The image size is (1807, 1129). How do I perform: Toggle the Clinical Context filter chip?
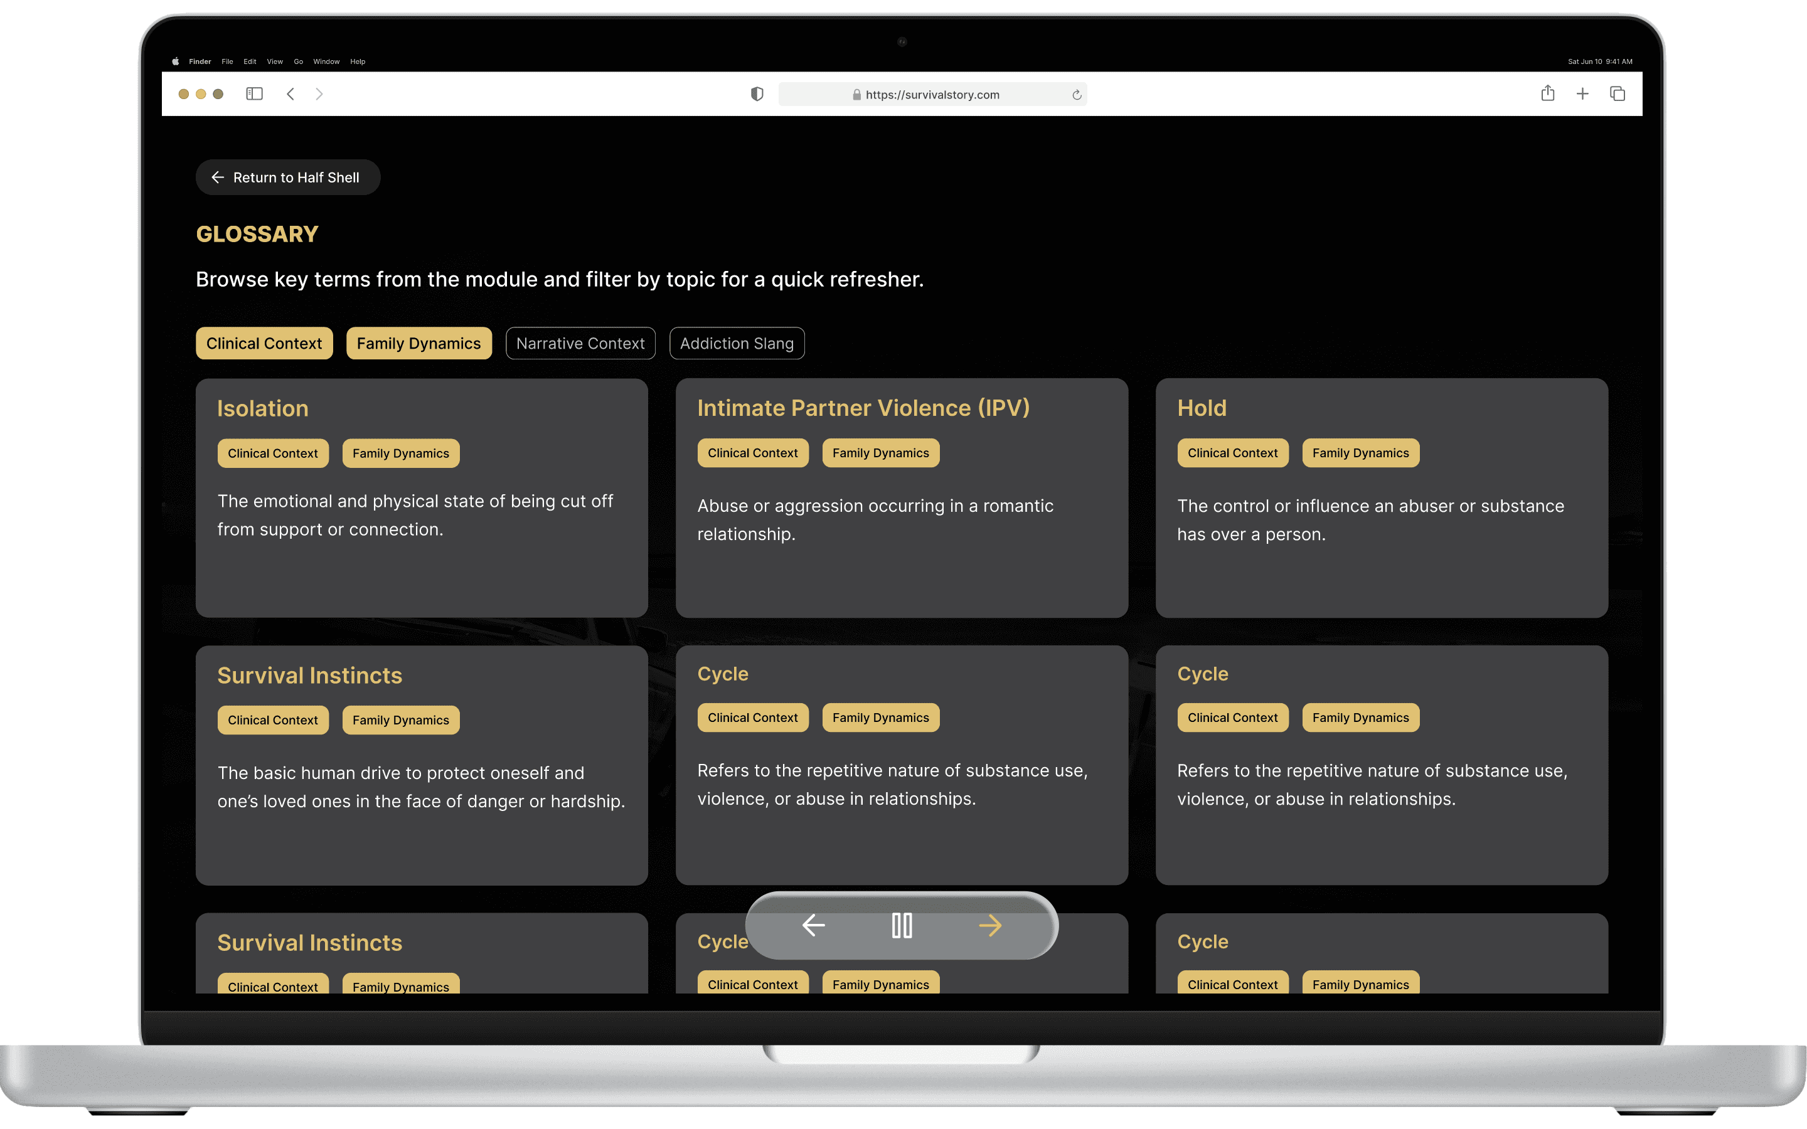click(264, 344)
